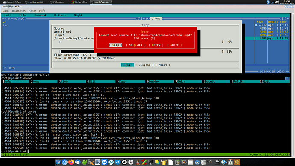Viewport: 295px width, 166px height.
Task: Launch Firefox from the dock
Action: 71,162
